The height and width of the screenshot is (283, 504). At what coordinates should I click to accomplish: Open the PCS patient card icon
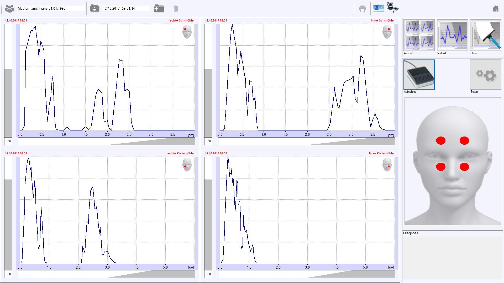(x=379, y=8)
